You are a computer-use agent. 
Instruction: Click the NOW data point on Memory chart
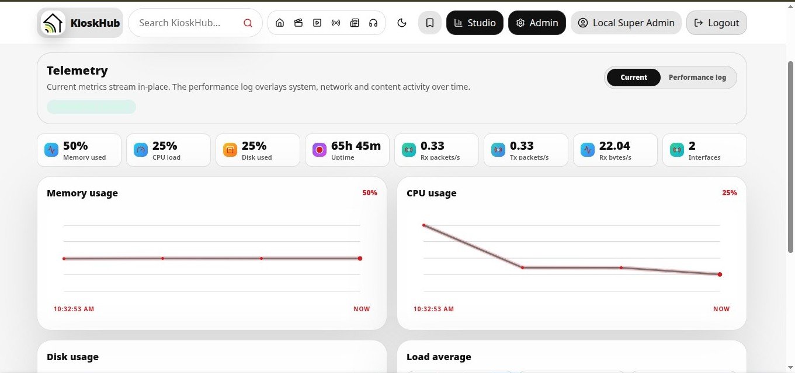pos(360,258)
